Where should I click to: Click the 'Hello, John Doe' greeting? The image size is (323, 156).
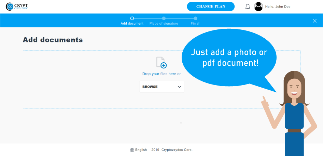(278, 6)
